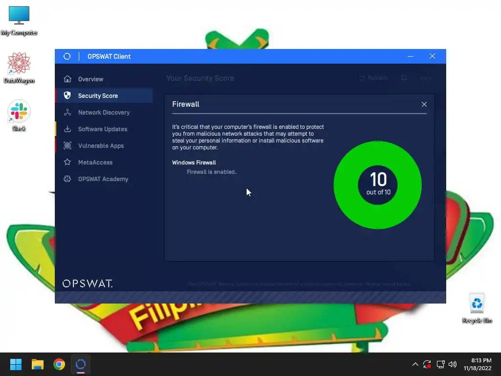Open network settings tray icon
Screen dimensions: 501x376
point(440,364)
